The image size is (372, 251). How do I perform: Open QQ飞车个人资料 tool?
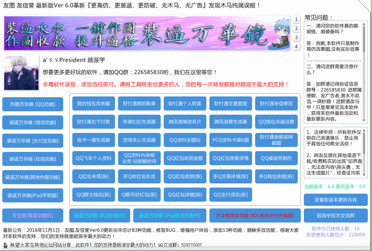(x=93, y=158)
